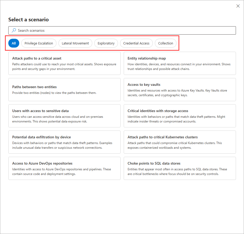Open Access to Azure DevOps repositories
The height and width of the screenshot is (234, 244).
click(x=64, y=168)
